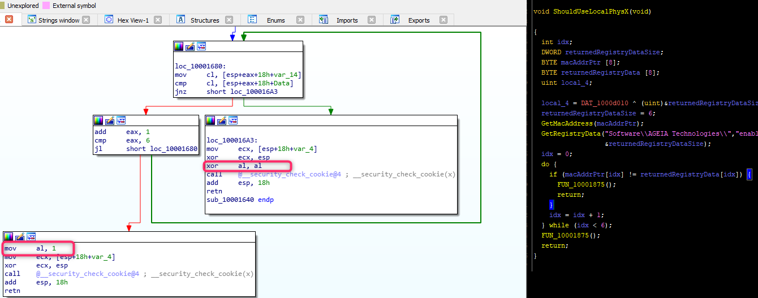Click the color palette icon on the 'mov al, 1' node
The width and height of the screenshot is (758, 298).
coord(8,236)
